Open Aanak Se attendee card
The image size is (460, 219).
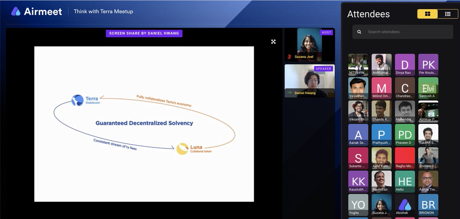pyautogui.click(x=358, y=135)
